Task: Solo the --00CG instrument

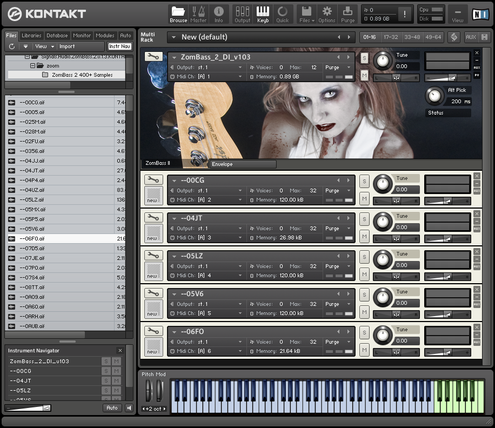Action: coord(364,181)
